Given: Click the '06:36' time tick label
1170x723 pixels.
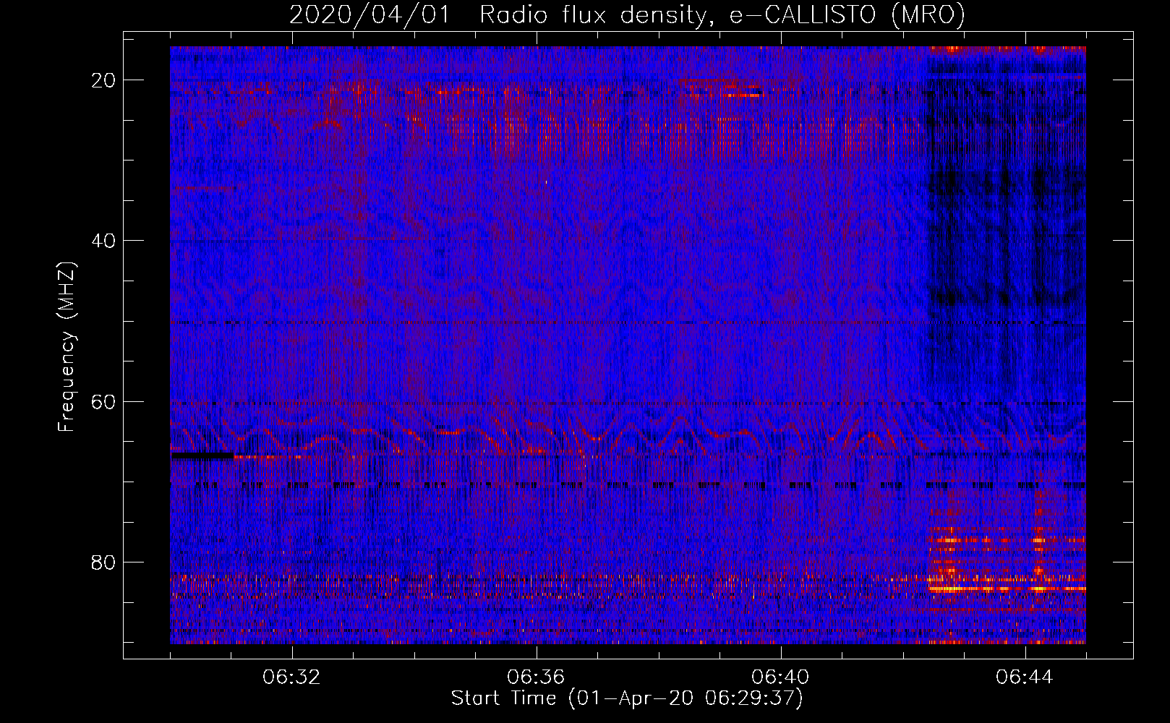Looking at the screenshot, I should pos(536,677).
